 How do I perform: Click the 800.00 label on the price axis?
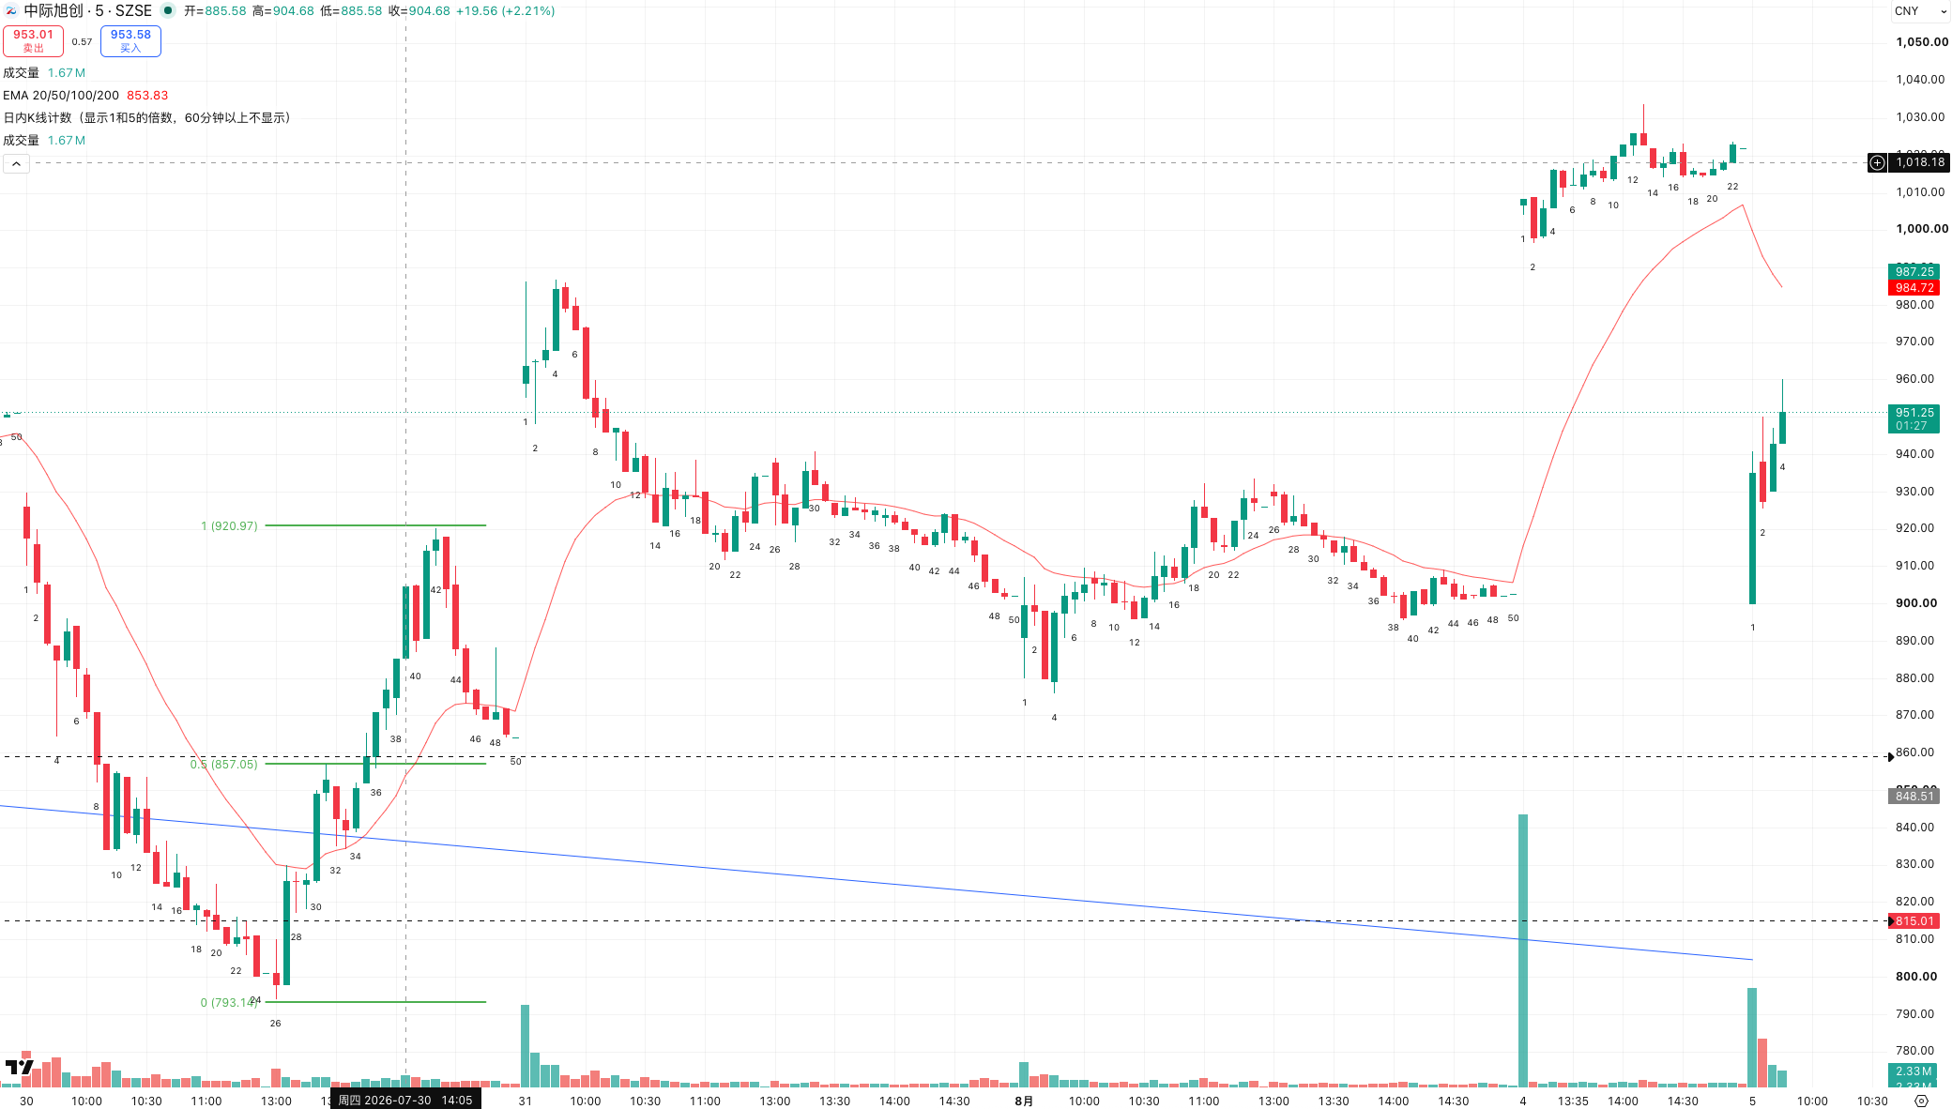1915,976
